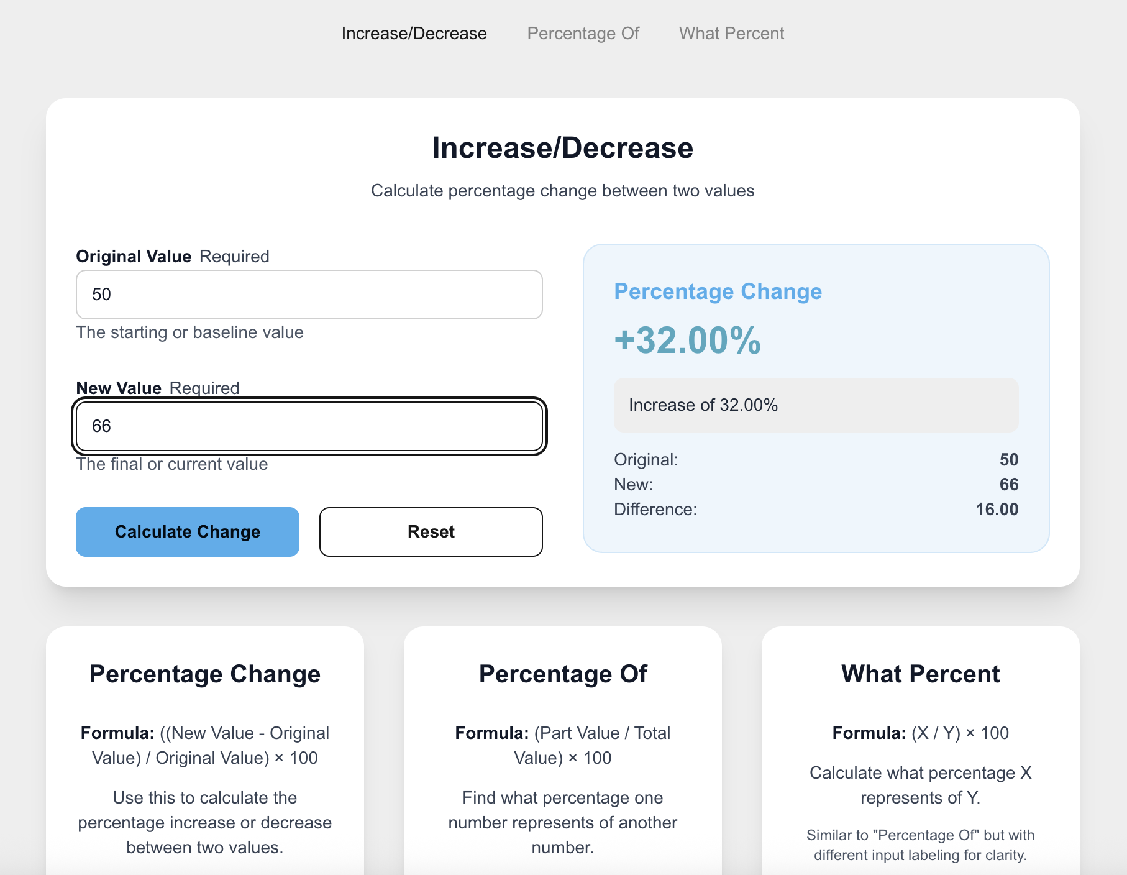Image resolution: width=1127 pixels, height=875 pixels.
Task: Click the 'Increase of 32.00%' summary box
Action: tap(816, 405)
